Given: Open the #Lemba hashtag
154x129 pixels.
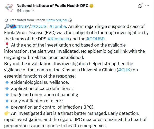Looking at the screenshot, I should 58,26.
